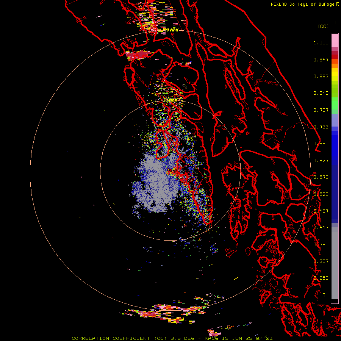This screenshot has width=341, height=341.
Task: Click the 0.947 scale value
Action: point(321,59)
